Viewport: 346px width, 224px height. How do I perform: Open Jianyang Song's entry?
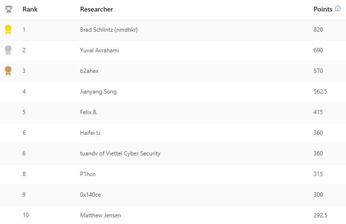pos(98,92)
